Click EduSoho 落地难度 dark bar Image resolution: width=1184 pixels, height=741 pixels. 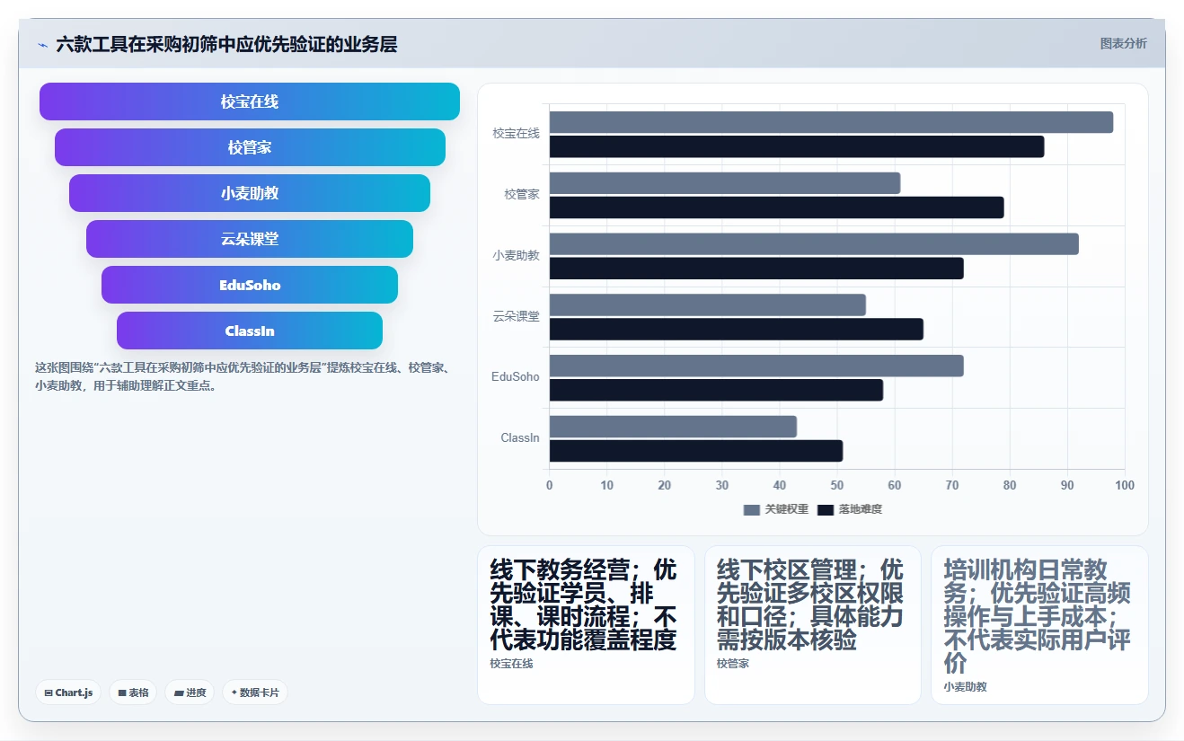tap(716, 390)
